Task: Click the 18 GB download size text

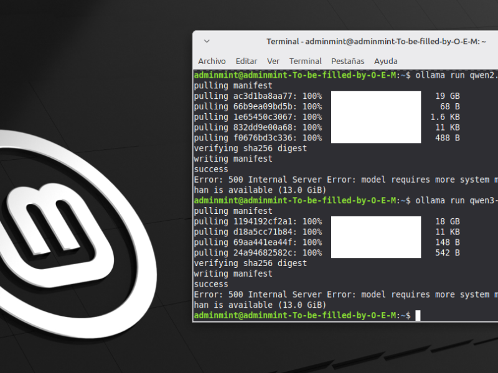Action: pyautogui.click(x=448, y=221)
